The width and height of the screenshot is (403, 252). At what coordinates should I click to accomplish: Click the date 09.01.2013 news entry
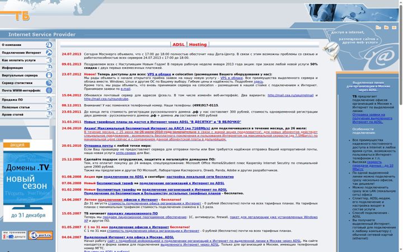click(x=71, y=64)
